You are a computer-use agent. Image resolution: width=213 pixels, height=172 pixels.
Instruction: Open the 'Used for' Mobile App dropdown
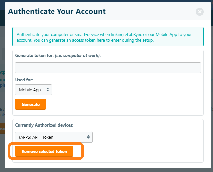tap(33, 90)
